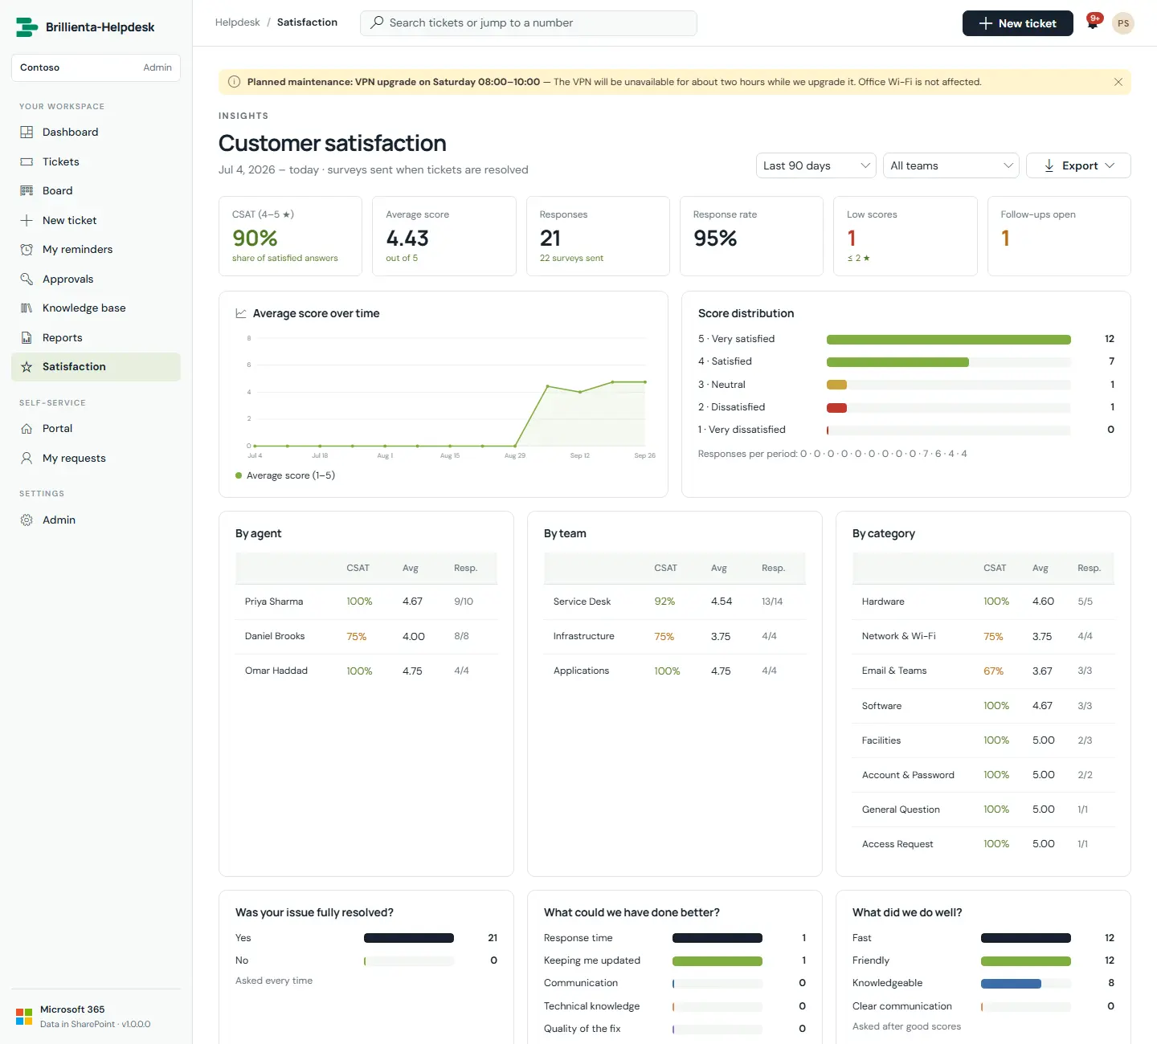Click the Priya Sharma agent row
1157x1044 pixels.
click(x=366, y=602)
